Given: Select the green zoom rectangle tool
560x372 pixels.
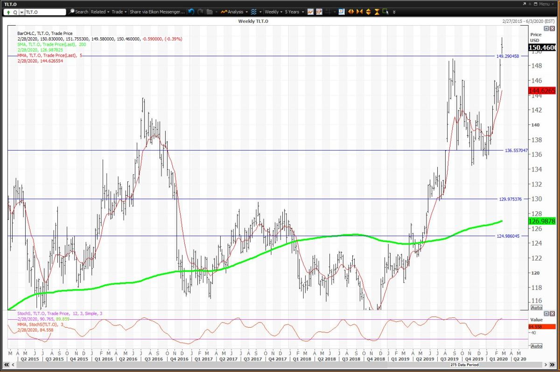Looking at the screenshot, I should 386,12.
